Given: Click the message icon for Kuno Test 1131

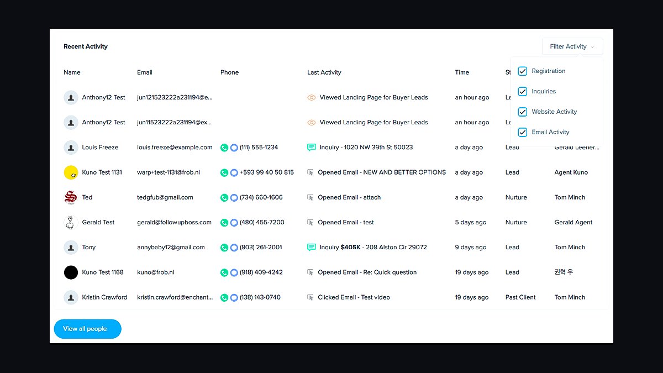Looking at the screenshot, I should tap(234, 172).
